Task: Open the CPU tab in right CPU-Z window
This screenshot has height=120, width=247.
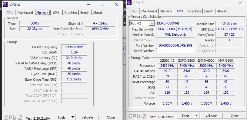Action: [133, 11]
